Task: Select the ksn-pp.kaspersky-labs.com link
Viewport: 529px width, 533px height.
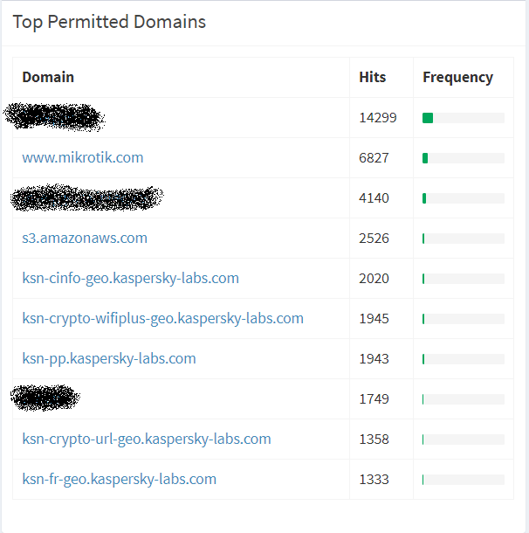Action: coord(109,358)
